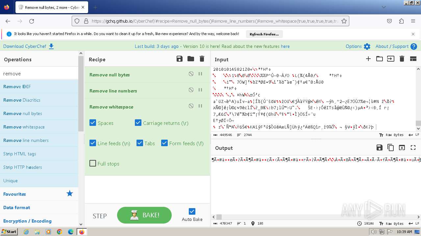The width and height of the screenshot is (421, 236).
Task: Save the recipe with the disk icon
Action: pyautogui.click(x=180, y=59)
